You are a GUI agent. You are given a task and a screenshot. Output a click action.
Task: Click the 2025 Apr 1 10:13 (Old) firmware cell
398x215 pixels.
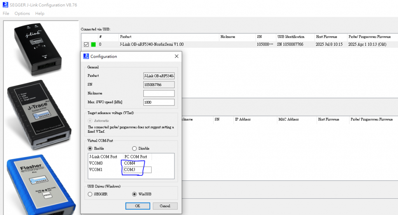(x=367, y=44)
